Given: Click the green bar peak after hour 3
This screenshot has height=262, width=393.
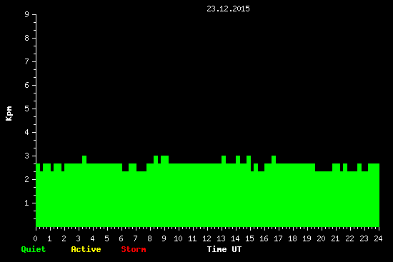Looking at the screenshot, I should tap(84, 159).
